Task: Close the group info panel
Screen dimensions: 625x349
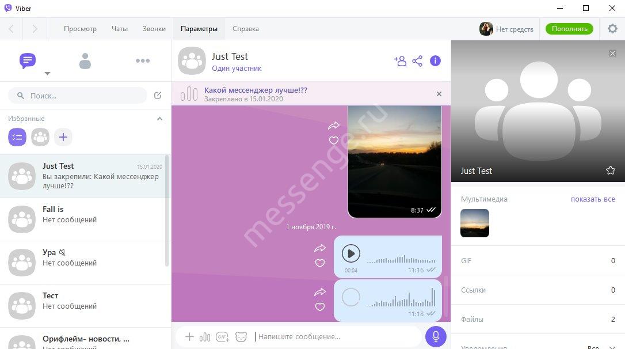Action: tap(613, 54)
